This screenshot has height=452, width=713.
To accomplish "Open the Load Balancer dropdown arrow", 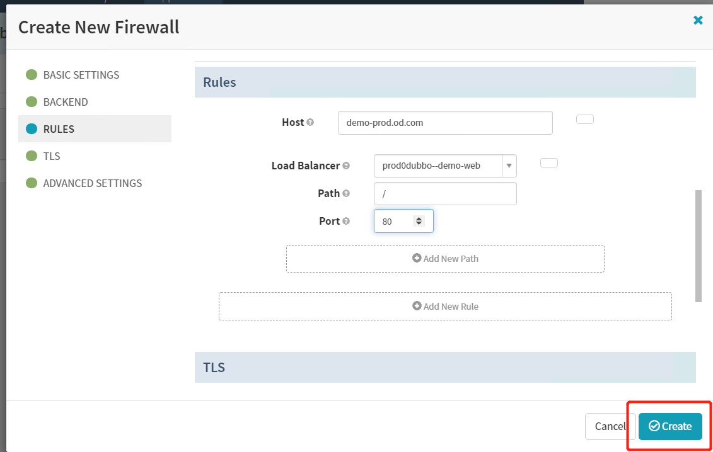I will point(509,166).
